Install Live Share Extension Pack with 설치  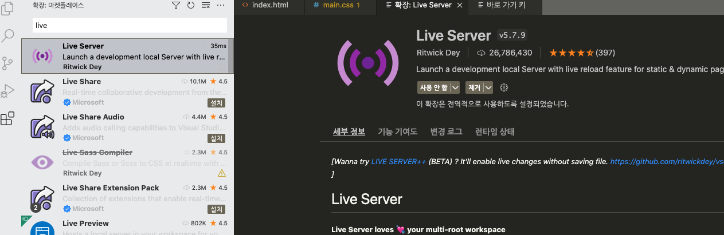[216, 209]
